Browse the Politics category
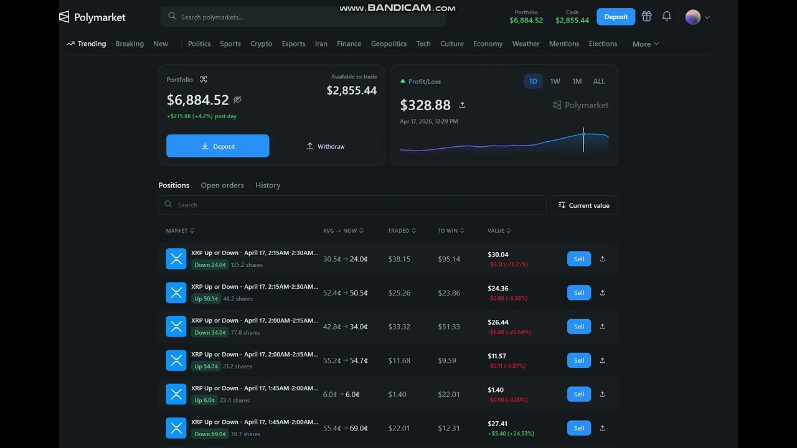This screenshot has height=448, width=797. pos(199,44)
